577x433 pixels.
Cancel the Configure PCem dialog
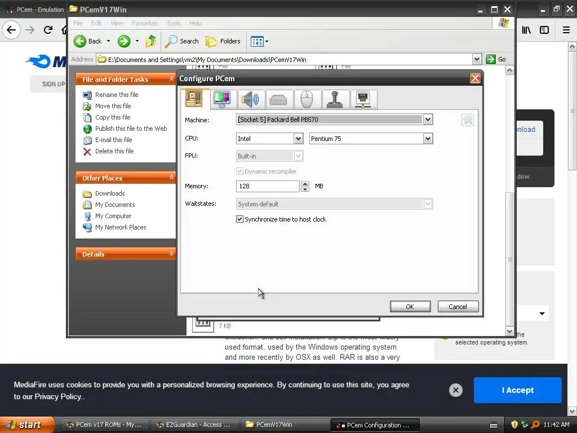[458, 307]
